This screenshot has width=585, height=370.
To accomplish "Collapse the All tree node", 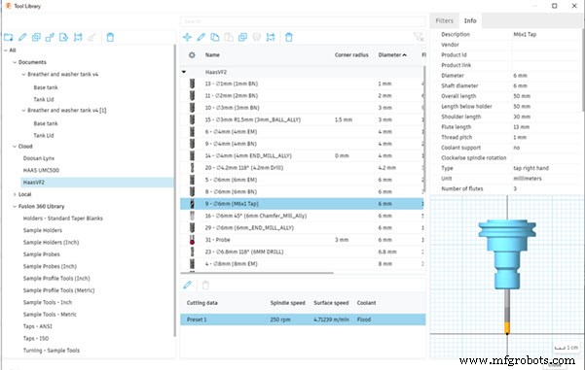I will click(x=6, y=50).
